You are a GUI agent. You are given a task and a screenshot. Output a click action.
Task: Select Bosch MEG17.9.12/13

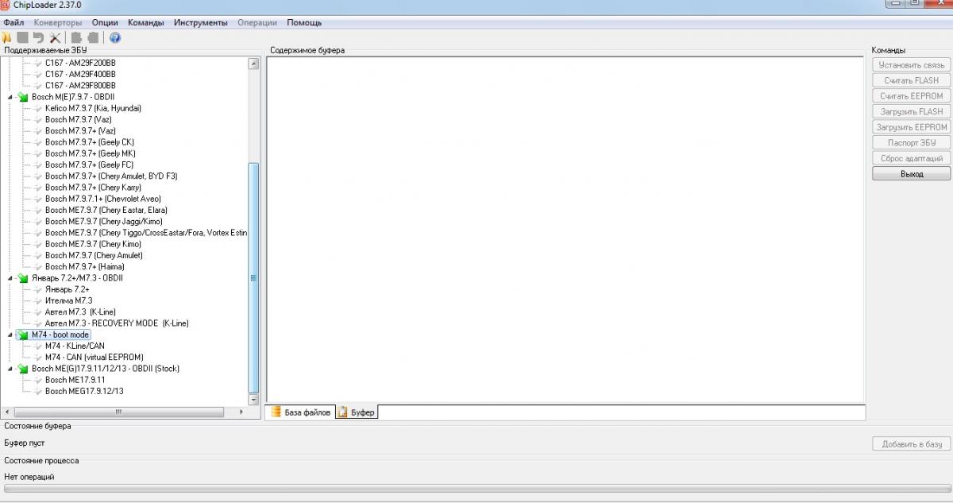tap(84, 391)
